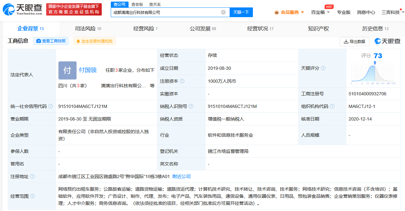Screen dimensions: 405x211
Task: Click the credit code 91510104MA6CTJ121M under 统一社会信用代码
Action: 83,106
